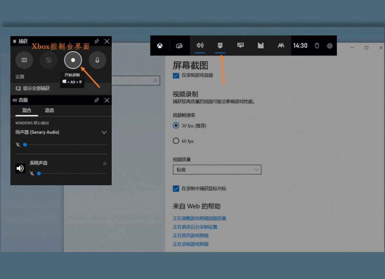
Task: Open the 视频质量 标准 dropdown
Action: click(217, 170)
